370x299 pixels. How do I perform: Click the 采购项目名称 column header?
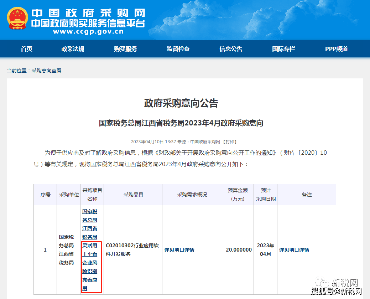tap(92, 195)
